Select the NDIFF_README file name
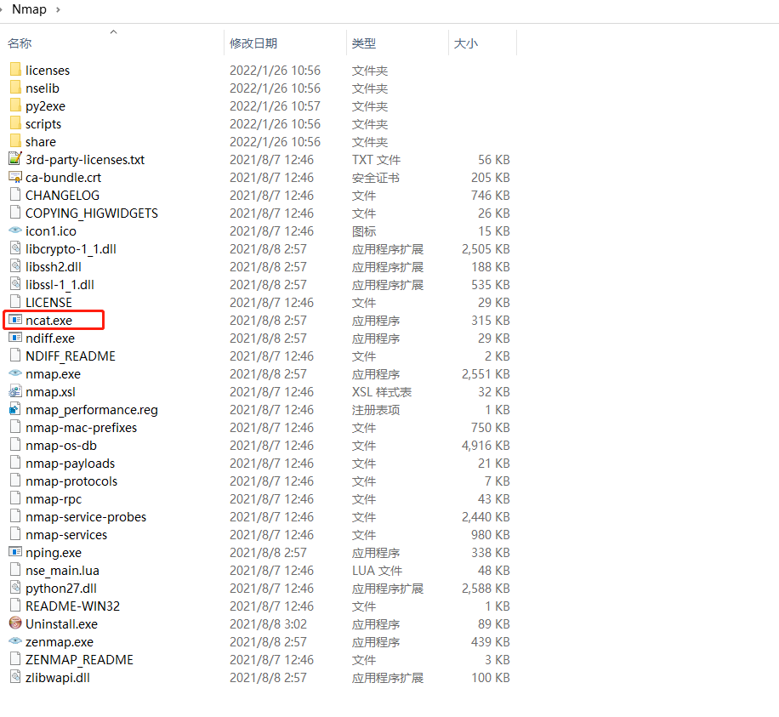This screenshot has width=779, height=717. pos(71,356)
